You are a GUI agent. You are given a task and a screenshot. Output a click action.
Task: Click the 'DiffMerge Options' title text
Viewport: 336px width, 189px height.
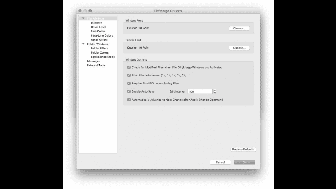pos(168,11)
